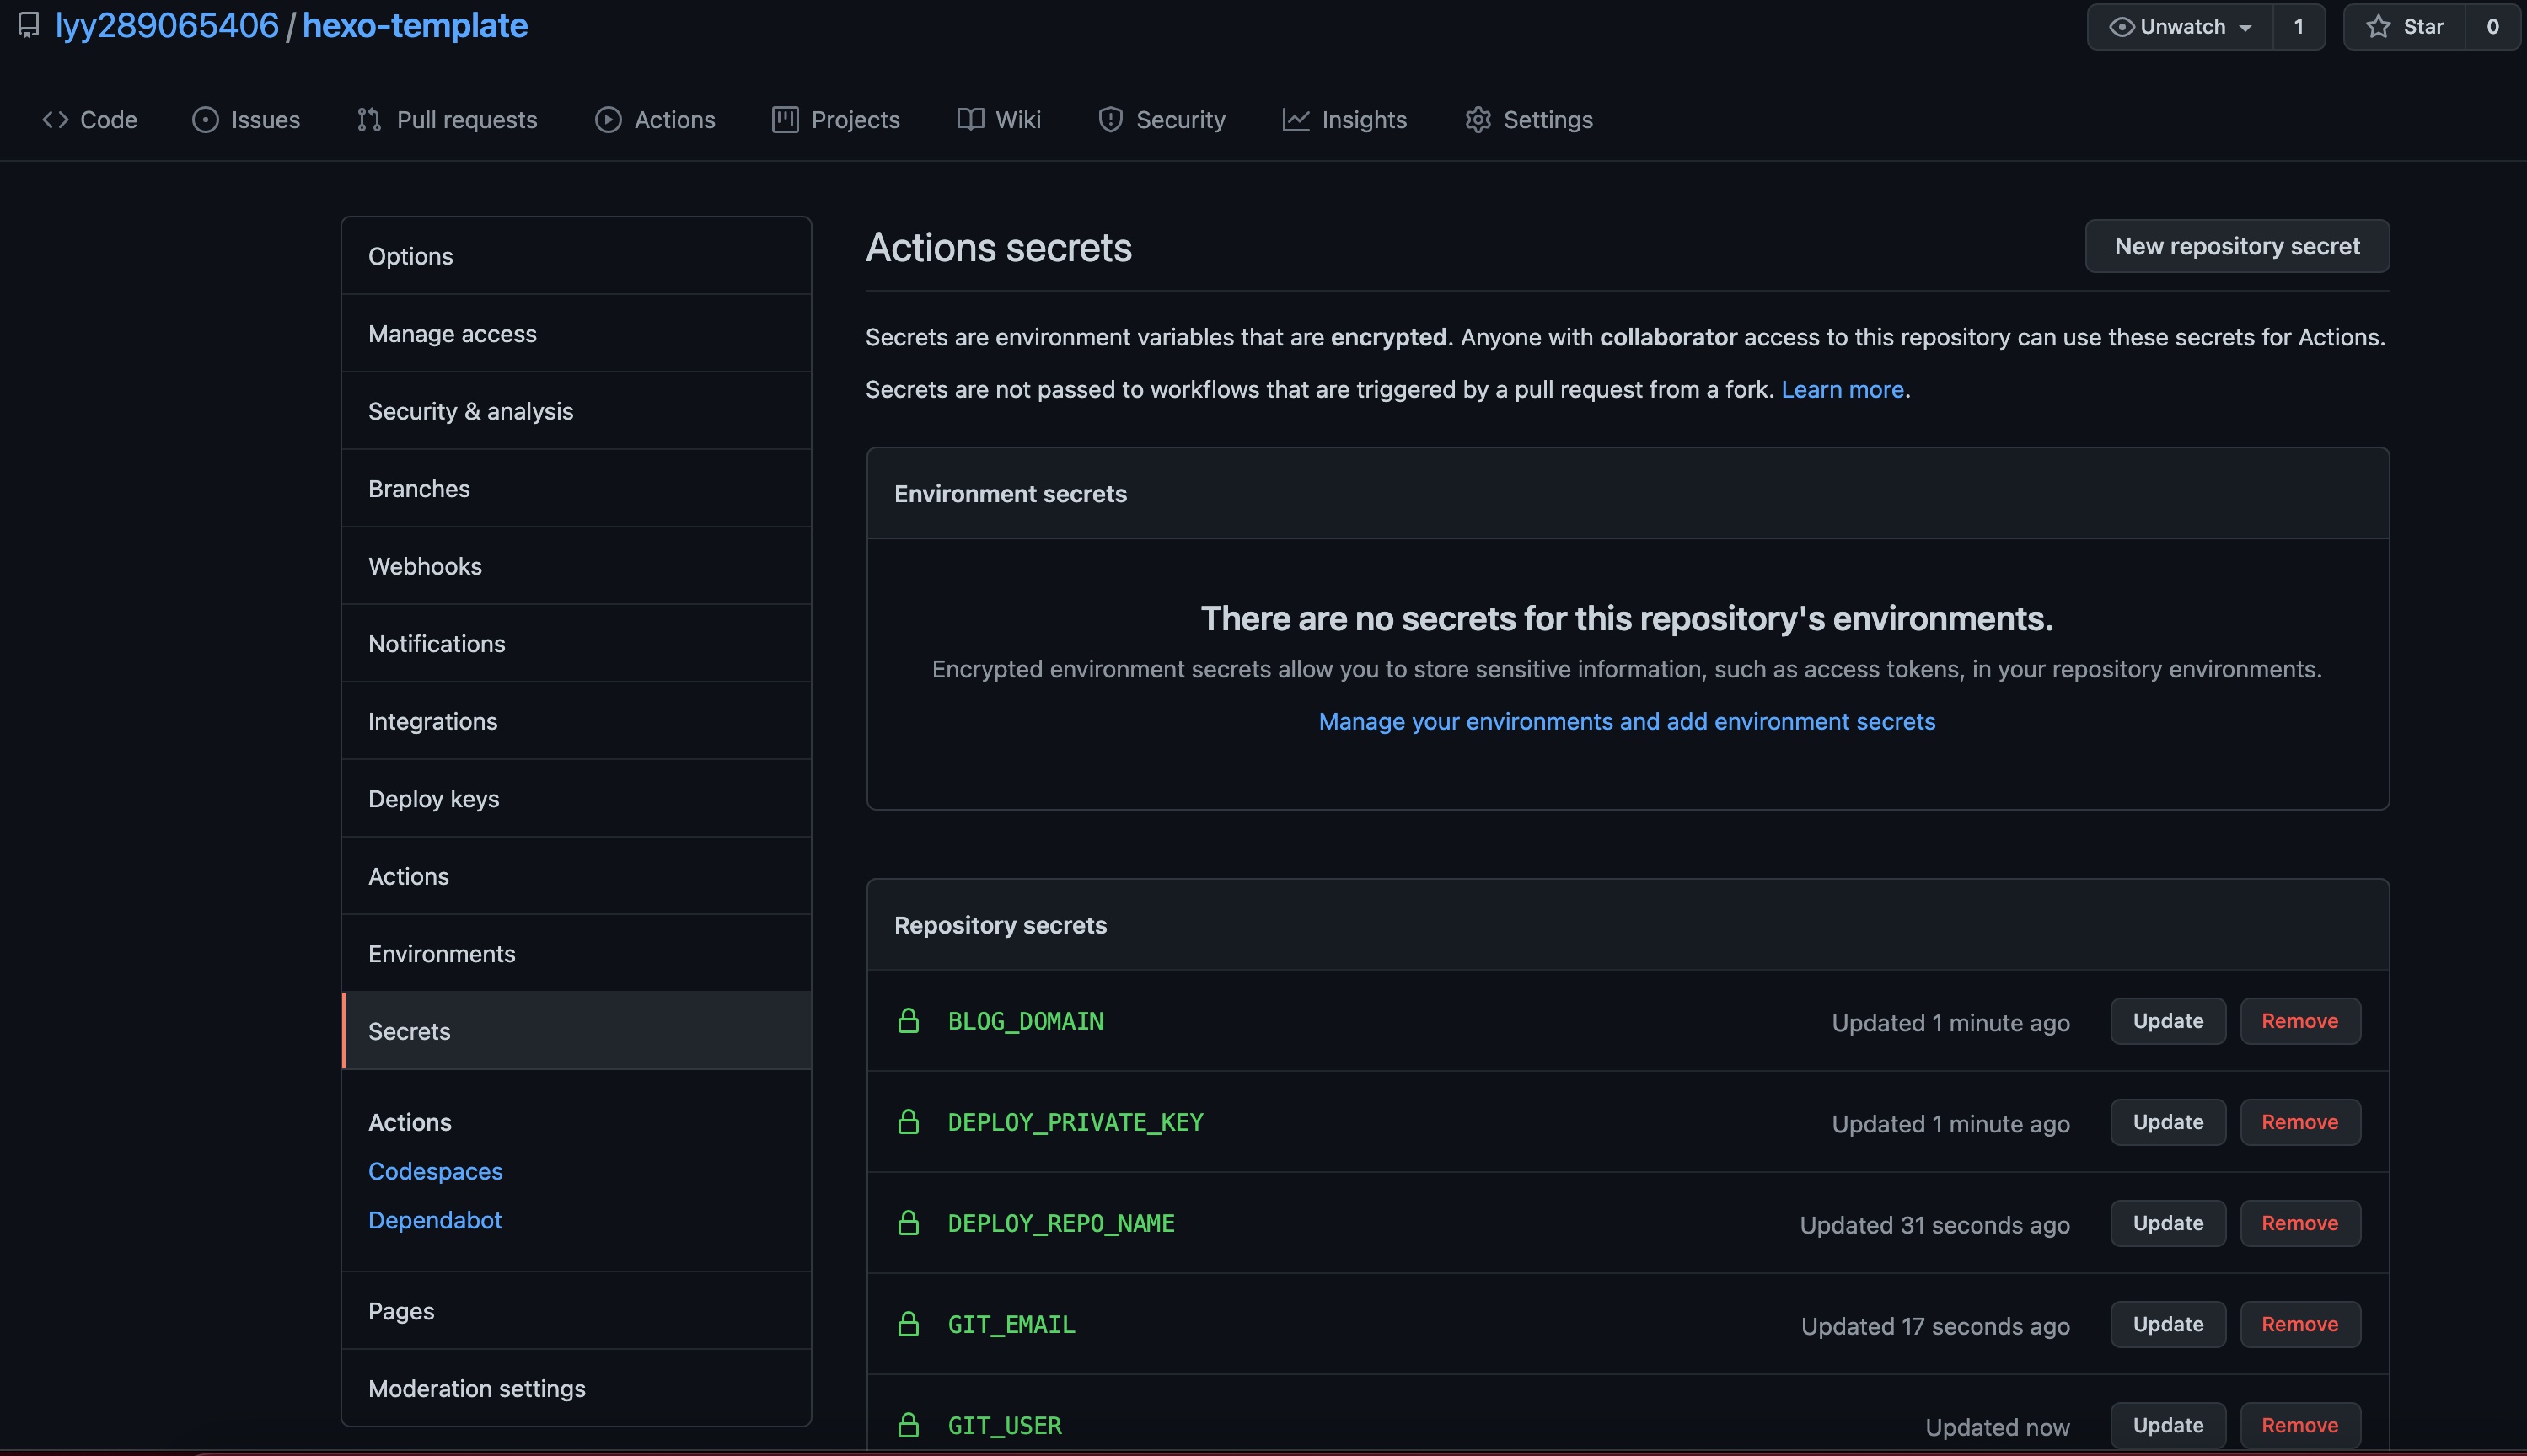Open the Security tab
Screen dimensions: 2527x1456
(x=1162, y=120)
